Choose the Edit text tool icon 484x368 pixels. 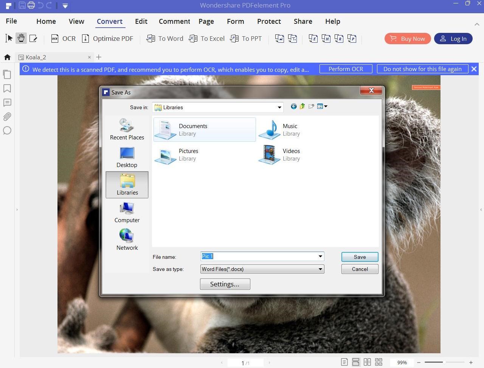[33, 38]
